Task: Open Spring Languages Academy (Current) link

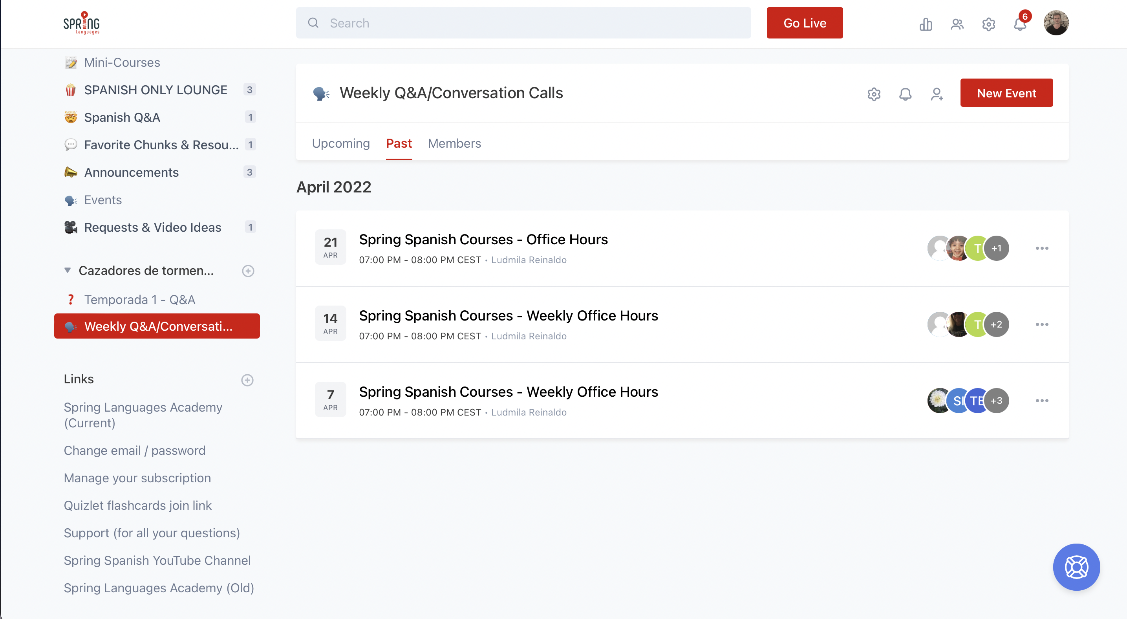Action: [143, 415]
